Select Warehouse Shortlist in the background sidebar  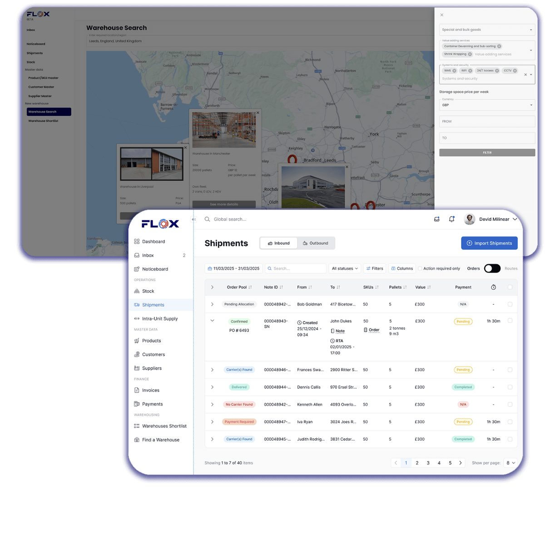click(x=43, y=121)
